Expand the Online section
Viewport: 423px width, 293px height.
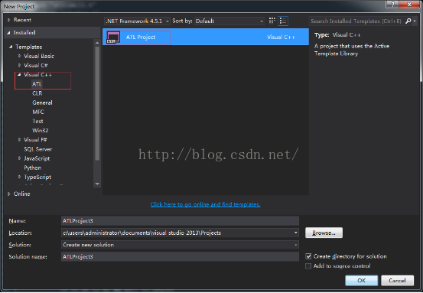9,194
